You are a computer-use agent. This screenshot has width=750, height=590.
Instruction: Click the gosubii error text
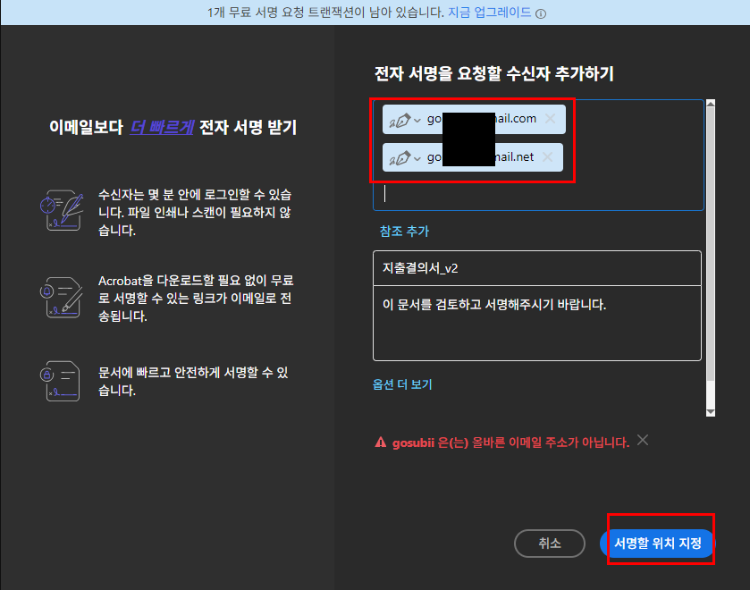pyautogui.click(x=510, y=442)
